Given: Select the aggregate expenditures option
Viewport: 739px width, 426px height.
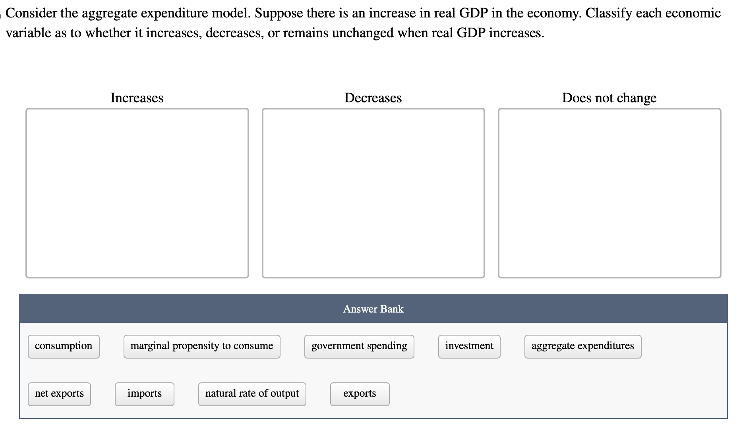Looking at the screenshot, I should pyautogui.click(x=582, y=345).
